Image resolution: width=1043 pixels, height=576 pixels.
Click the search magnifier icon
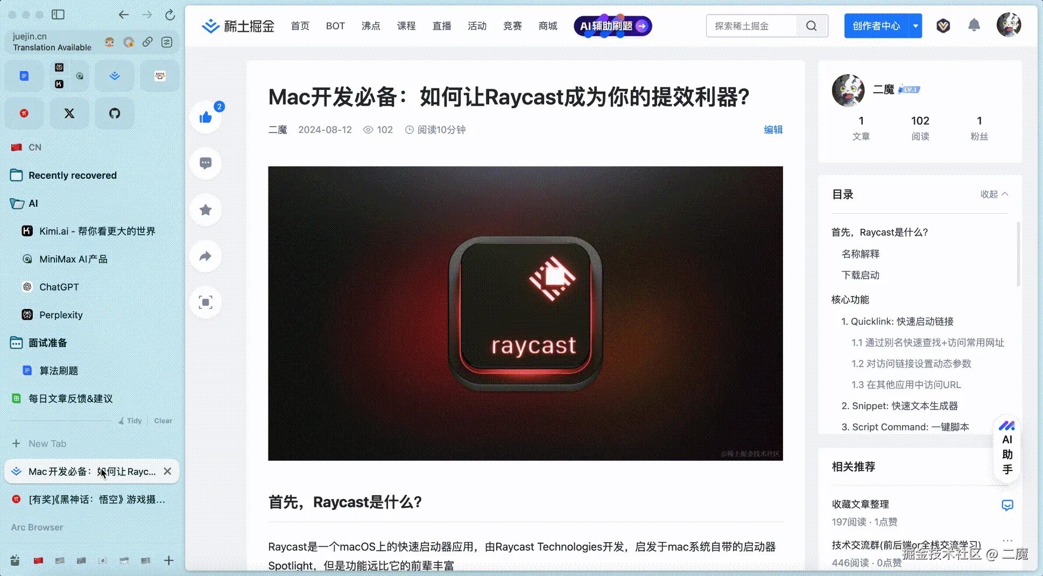[x=812, y=26]
